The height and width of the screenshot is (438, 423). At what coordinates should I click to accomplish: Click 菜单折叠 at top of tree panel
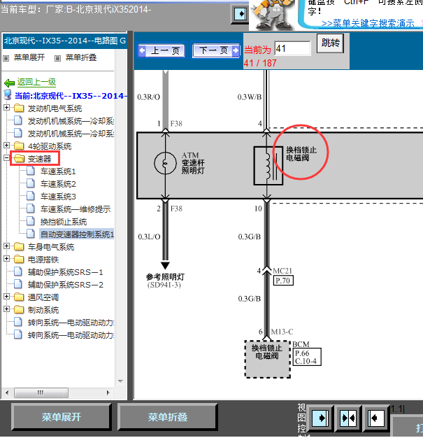coord(81,57)
